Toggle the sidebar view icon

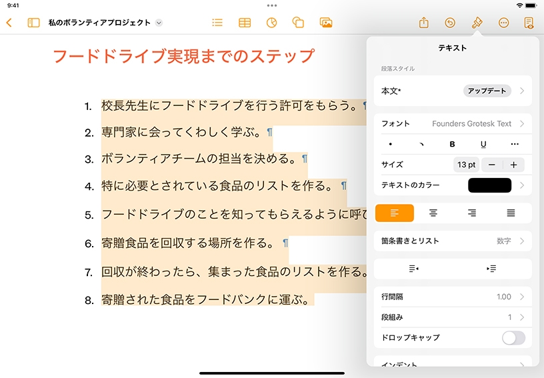pyautogui.click(x=33, y=23)
